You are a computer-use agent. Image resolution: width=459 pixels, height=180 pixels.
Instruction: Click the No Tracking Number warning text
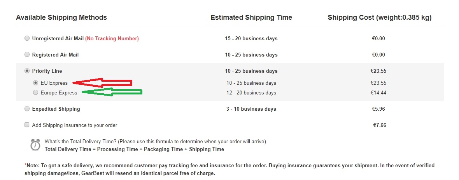click(112, 38)
